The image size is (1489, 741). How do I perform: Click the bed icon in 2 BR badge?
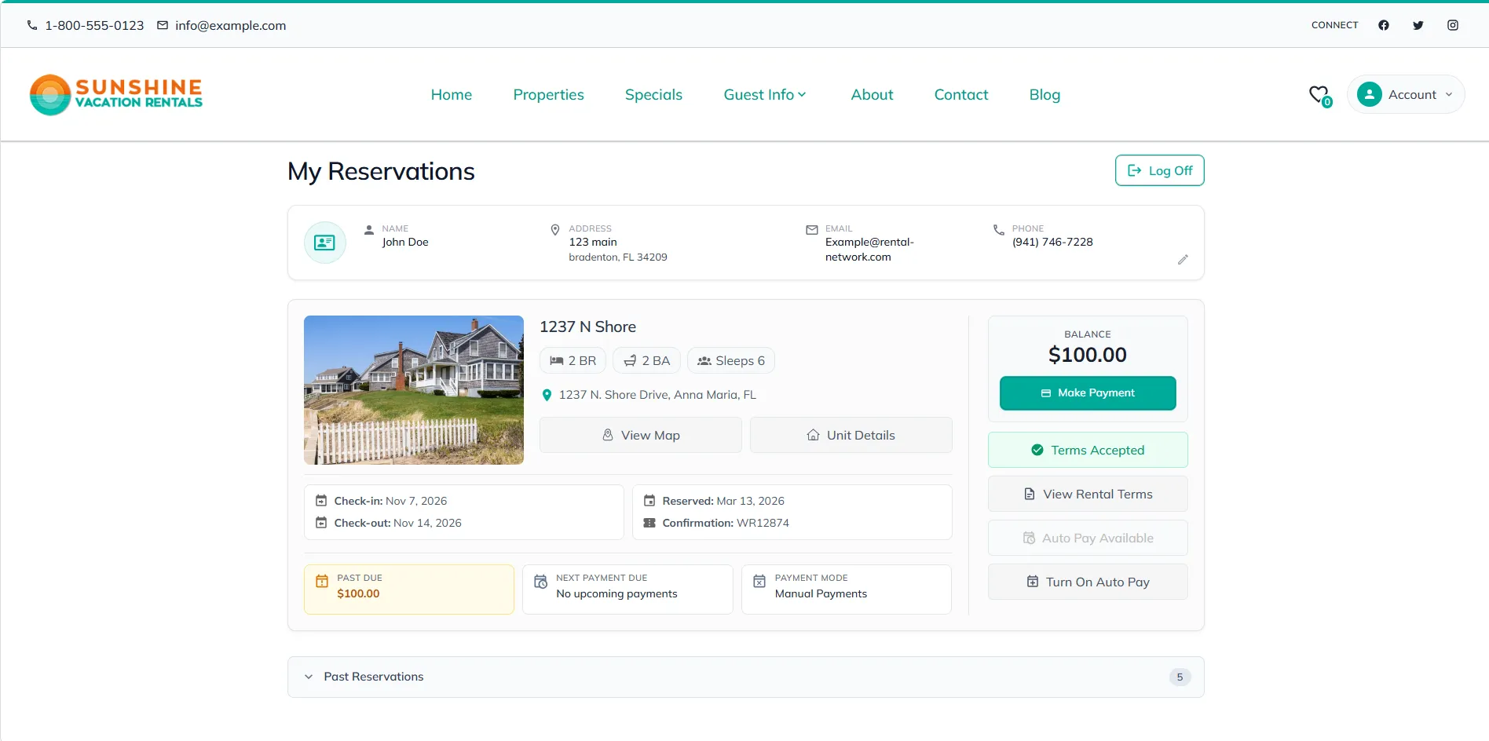pos(557,360)
